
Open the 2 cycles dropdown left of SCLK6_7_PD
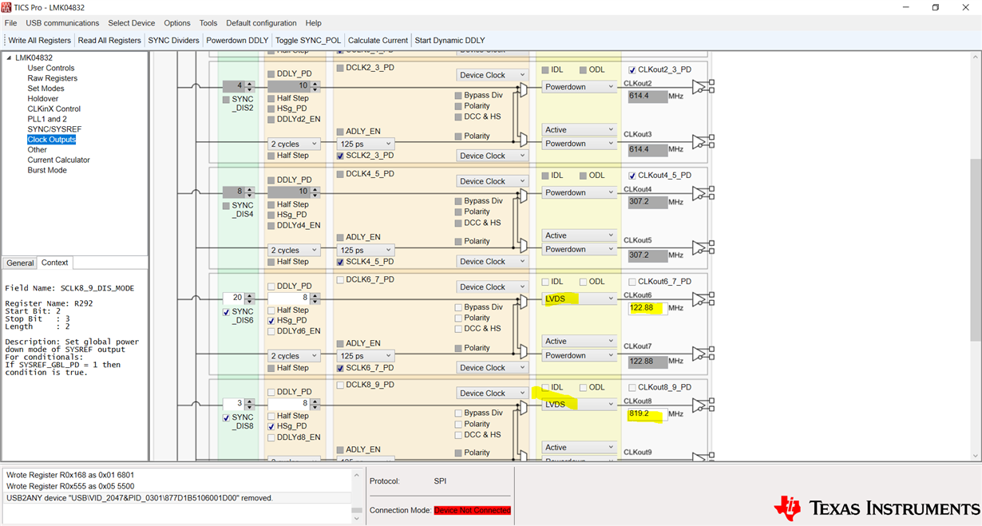tap(295, 356)
